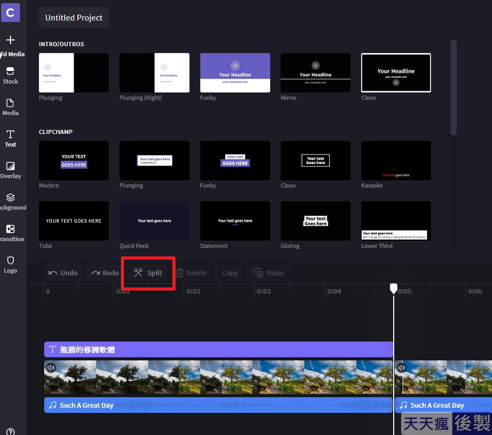Select the second video clip on timeline

pos(443,377)
